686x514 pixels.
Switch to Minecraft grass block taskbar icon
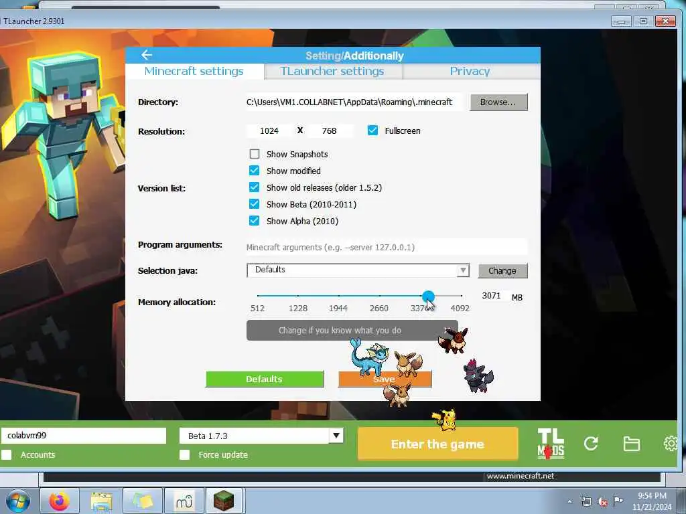(x=224, y=501)
